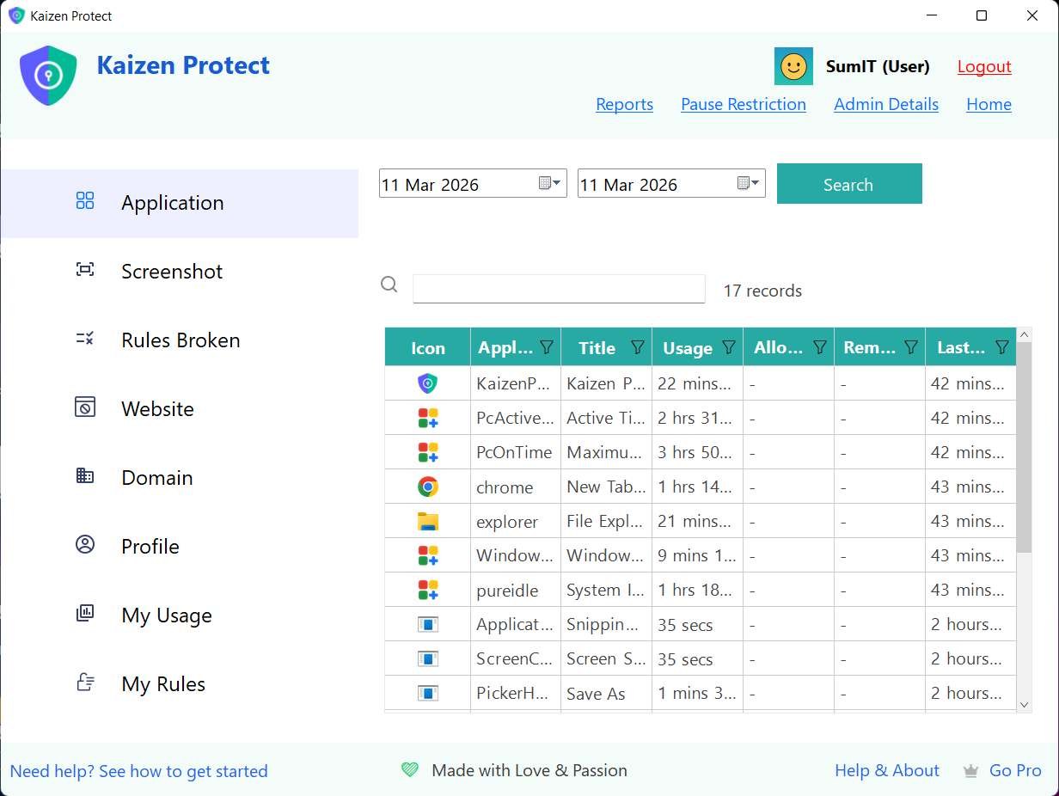Click the Rules Broken sidebar icon
This screenshot has height=796, width=1059.
point(84,340)
